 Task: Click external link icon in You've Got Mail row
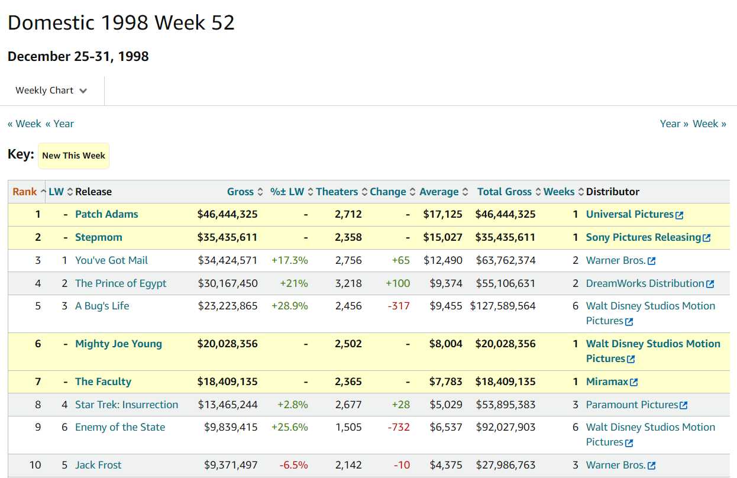651,261
